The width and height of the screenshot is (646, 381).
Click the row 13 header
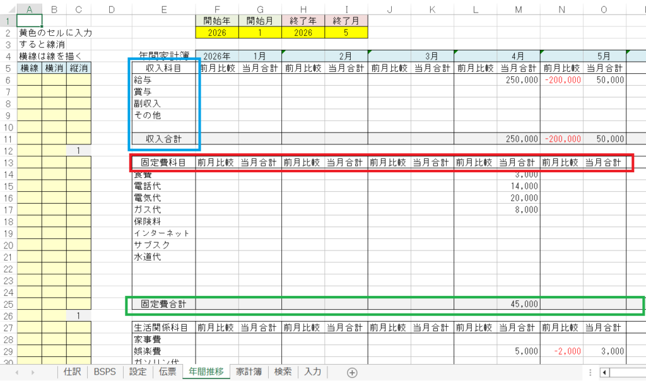8,163
